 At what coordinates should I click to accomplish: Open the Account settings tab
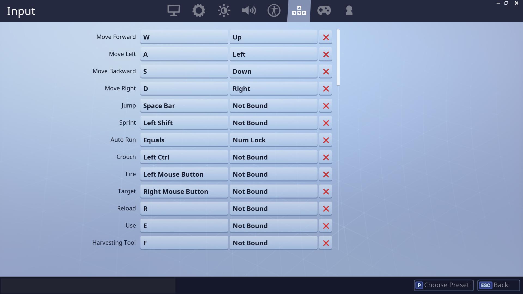(x=348, y=11)
